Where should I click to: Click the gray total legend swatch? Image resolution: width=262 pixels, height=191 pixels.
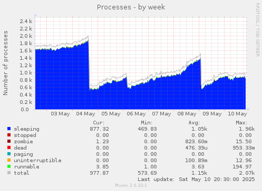click(9, 173)
